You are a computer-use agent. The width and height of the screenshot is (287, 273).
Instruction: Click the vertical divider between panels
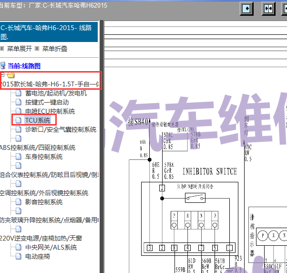point(102,147)
